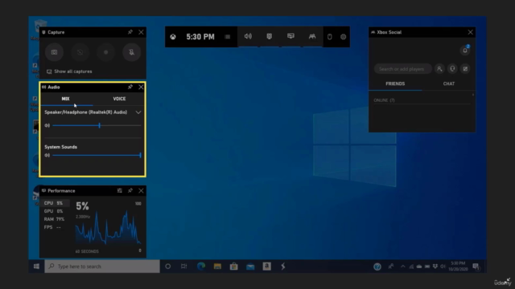This screenshot has width=515, height=289.
Task: Take a screenshot in Capture widget
Action: [x=54, y=52]
